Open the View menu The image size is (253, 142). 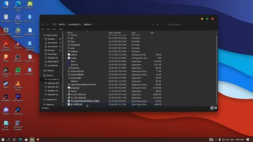point(54,29)
